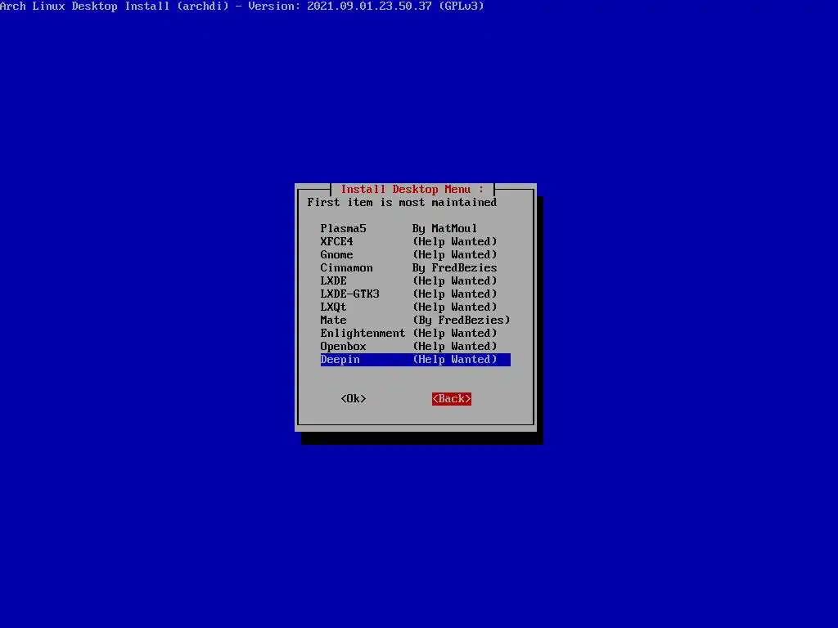The height and width of the screenshot is (628, 838).
Task: Choose the Openbox entry
Action: tap(415, 346)
